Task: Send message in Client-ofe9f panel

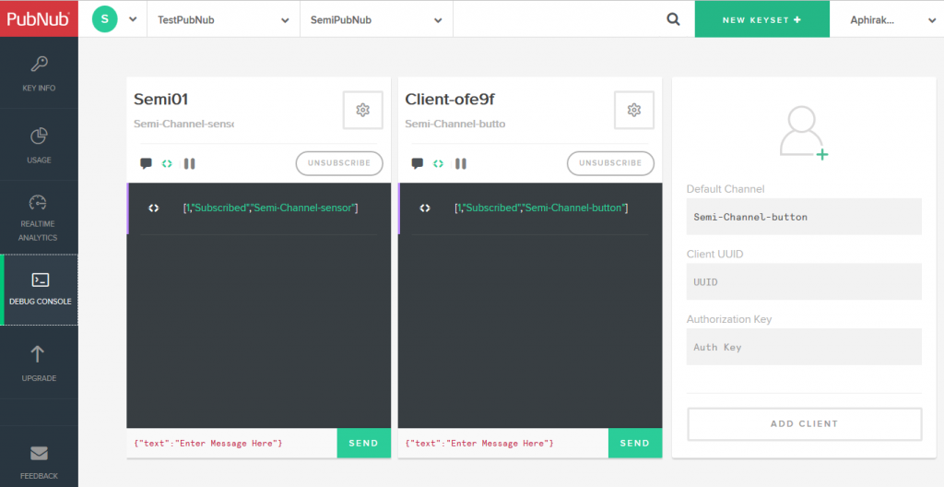Action: coord(634,443)
